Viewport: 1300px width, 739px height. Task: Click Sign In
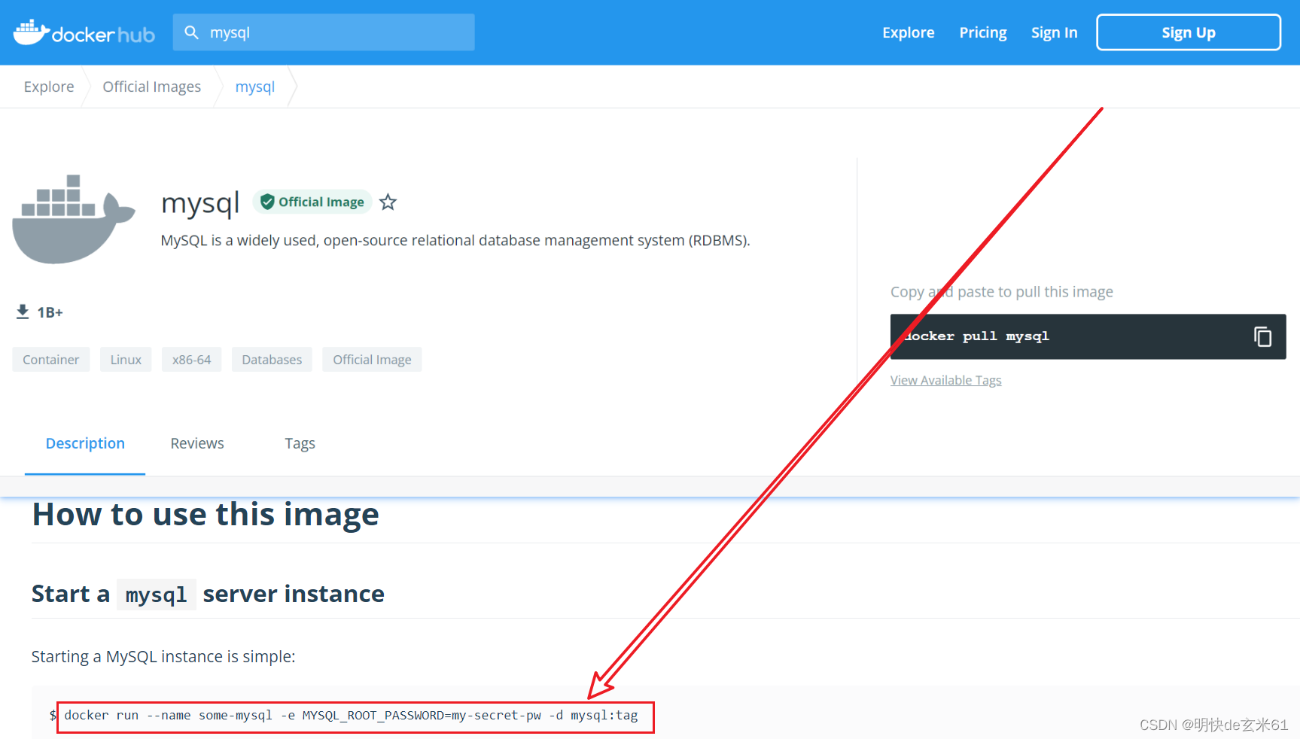tap(1054, 32)
